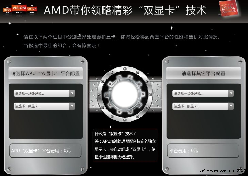Select the 请选择一款处理器 field in left panel
The height and width of the screenshot is (176, 248).
[x=44, y=93]
